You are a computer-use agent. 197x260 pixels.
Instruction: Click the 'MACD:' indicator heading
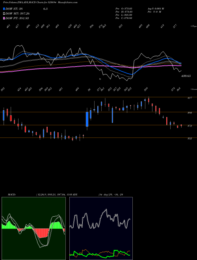pyautogui.click(x=12, y=195)
